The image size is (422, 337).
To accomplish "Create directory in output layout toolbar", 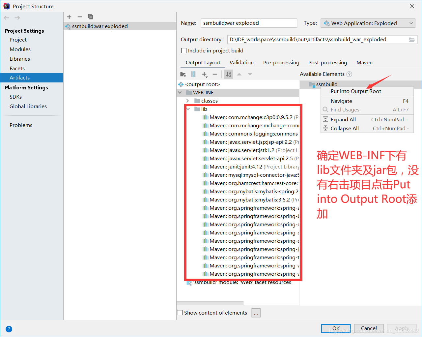I will pyautogui.click(x=183, y=74).
